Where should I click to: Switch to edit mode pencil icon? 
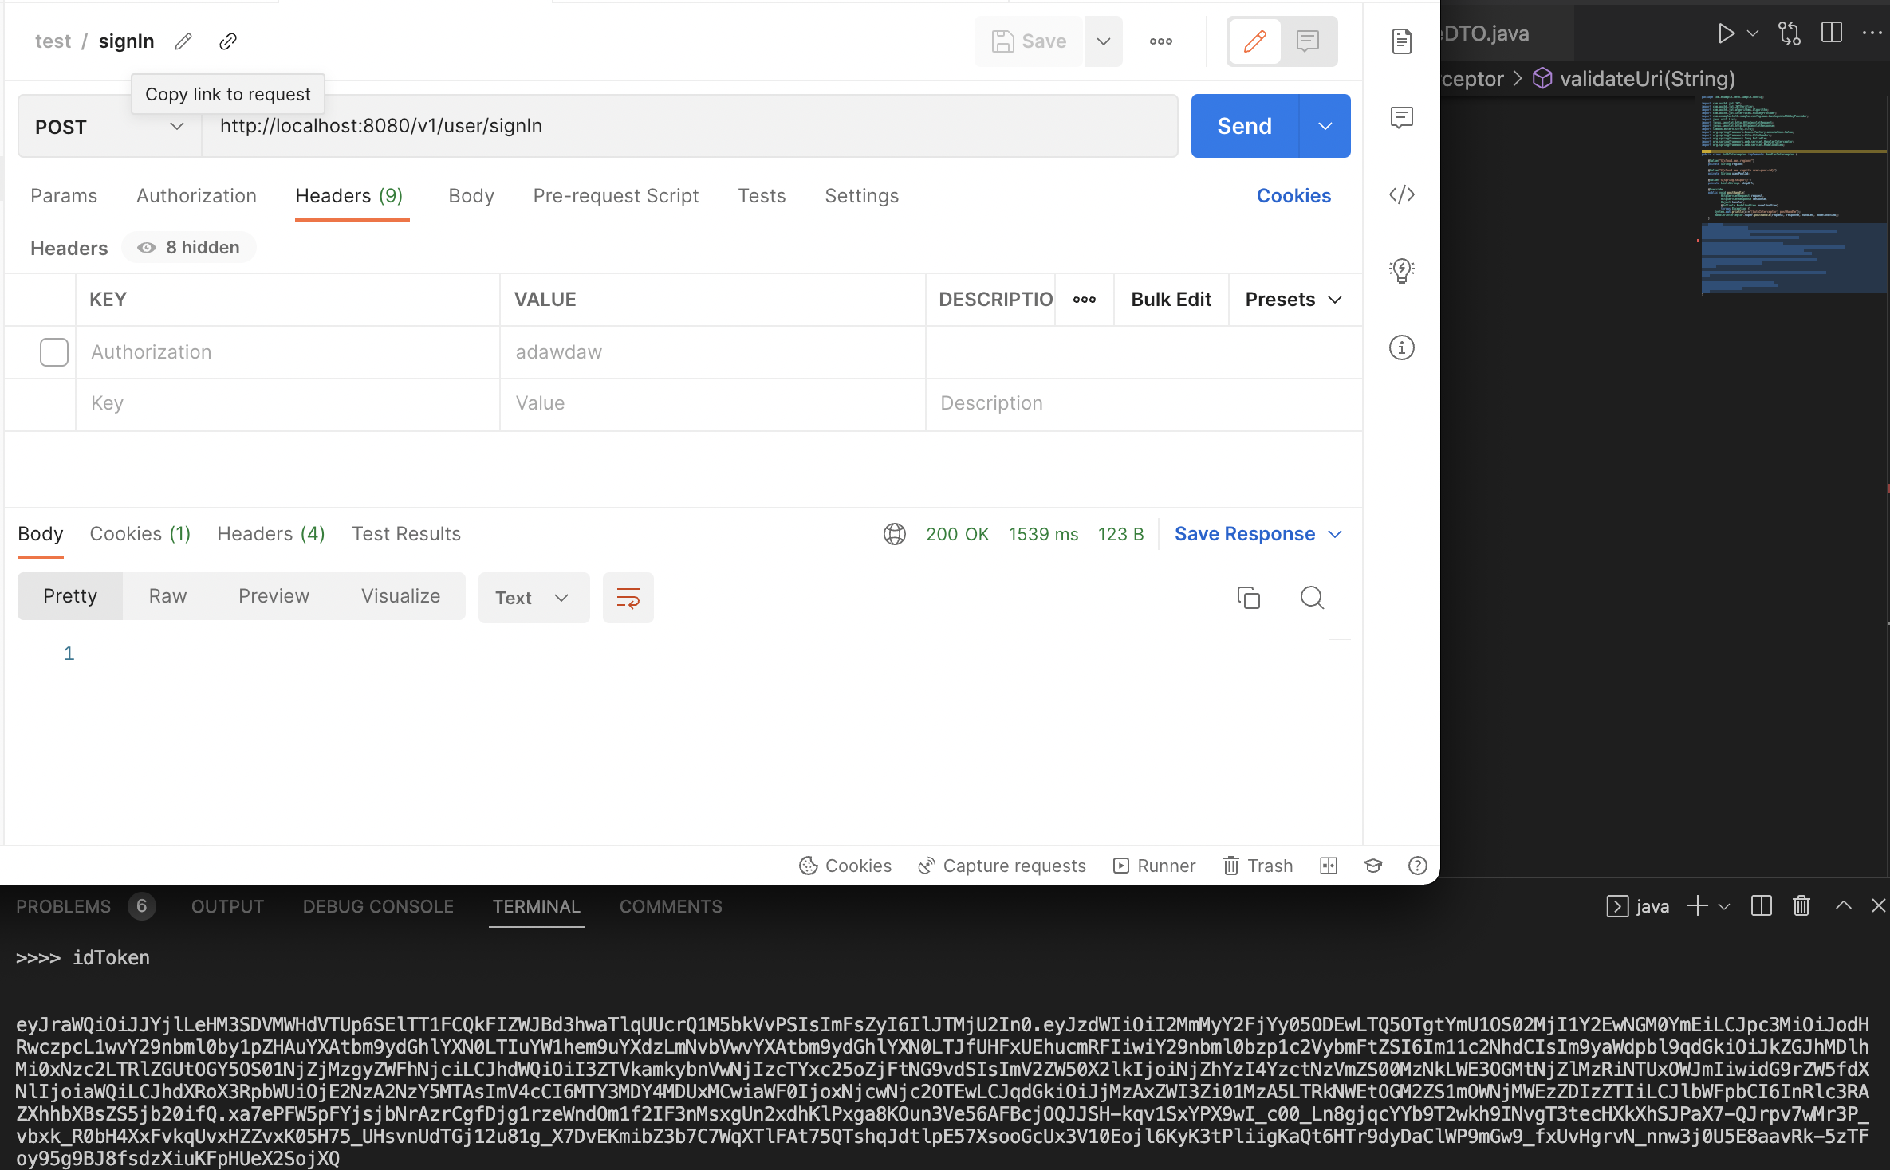point(1255,41)
